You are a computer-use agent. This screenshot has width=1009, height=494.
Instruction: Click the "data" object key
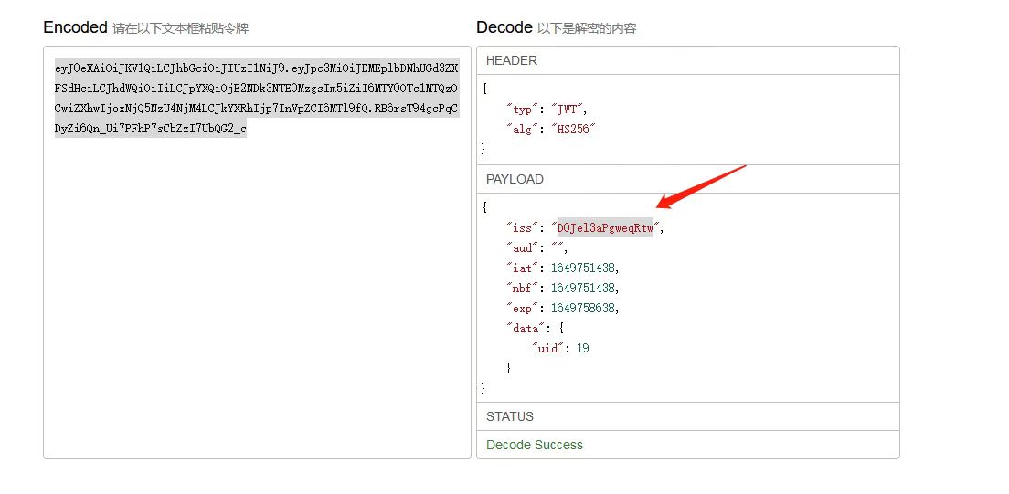click(x=526, y=328)
